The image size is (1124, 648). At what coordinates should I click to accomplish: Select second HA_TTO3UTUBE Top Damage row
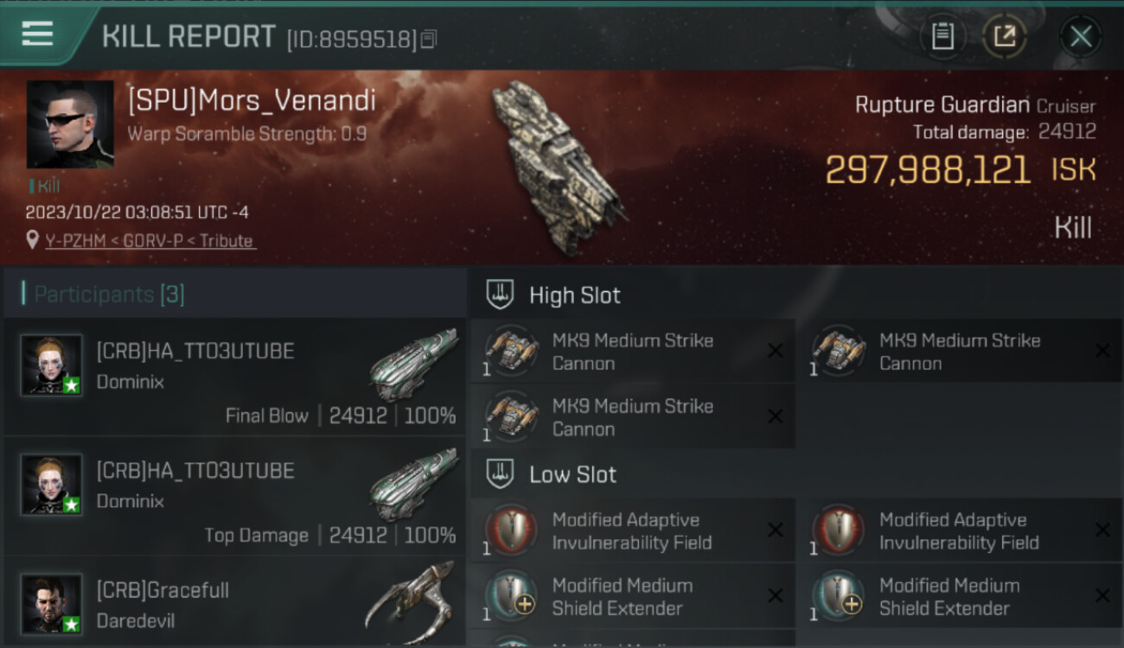235,496
